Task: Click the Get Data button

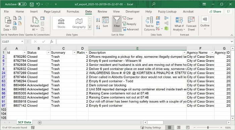Action: click(x=7, y=24)
